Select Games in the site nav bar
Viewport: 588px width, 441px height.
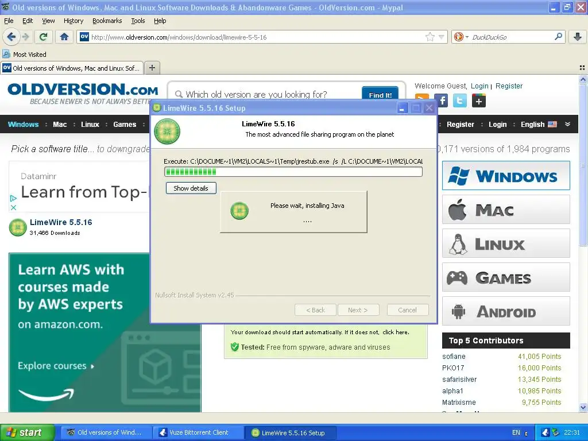click(125, 124)
